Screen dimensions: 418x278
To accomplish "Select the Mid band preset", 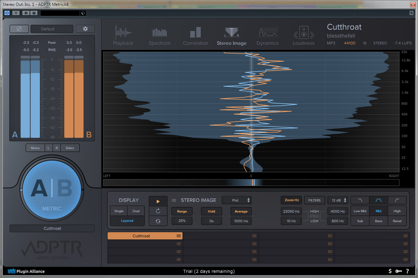I will [378, 211].
